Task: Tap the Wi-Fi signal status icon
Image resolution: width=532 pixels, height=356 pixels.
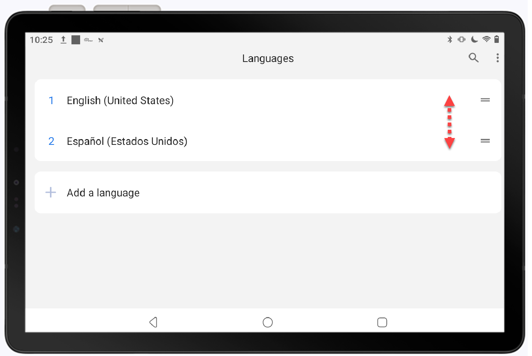Action: click(486, 40)
